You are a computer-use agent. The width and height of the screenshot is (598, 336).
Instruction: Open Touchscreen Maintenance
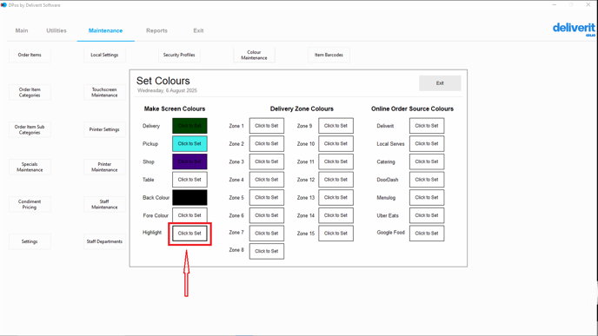click(104, 92)
